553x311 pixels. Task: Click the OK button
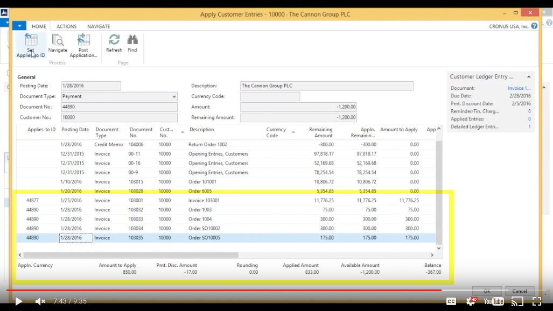coord(487,291)
